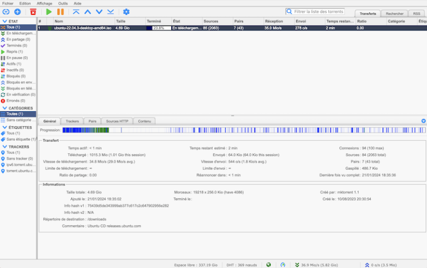The width and height of the screenshot is (427, 268).
Task: Select Sans étiquette (1) filter
Action: pyautogui.click(x=18, y=139)
